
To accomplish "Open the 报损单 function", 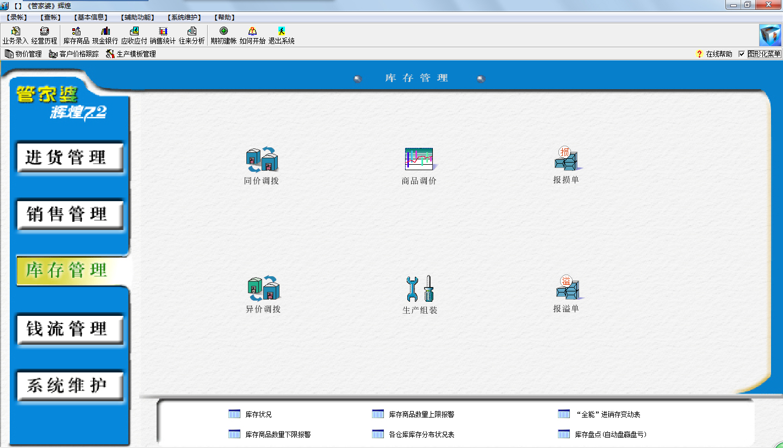I will click(x=567, y=163).
